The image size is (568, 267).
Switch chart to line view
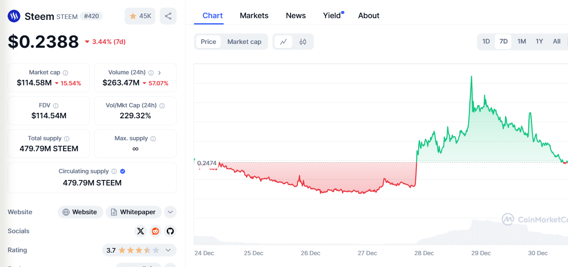tap(283, 41)
